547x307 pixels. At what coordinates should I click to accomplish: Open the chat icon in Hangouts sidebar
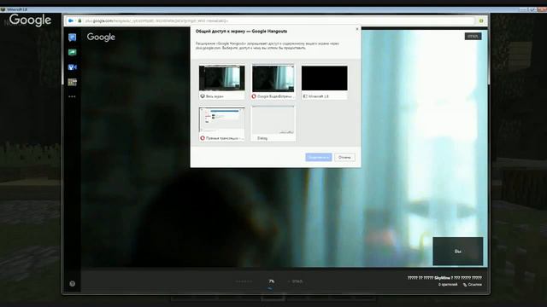[72, 38]
